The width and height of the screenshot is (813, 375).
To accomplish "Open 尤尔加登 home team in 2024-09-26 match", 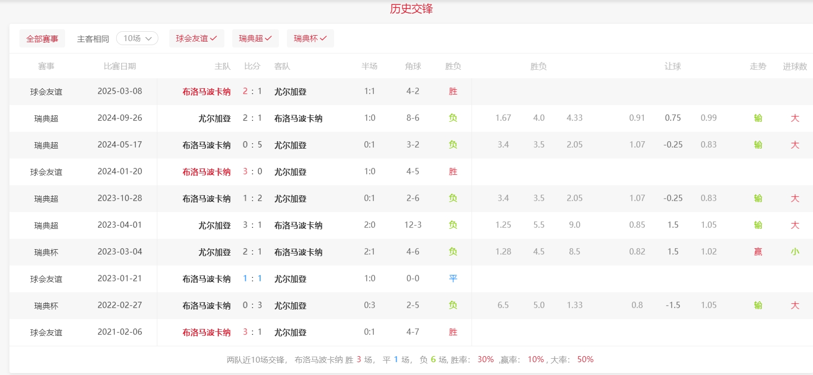I will coord(214,118).
